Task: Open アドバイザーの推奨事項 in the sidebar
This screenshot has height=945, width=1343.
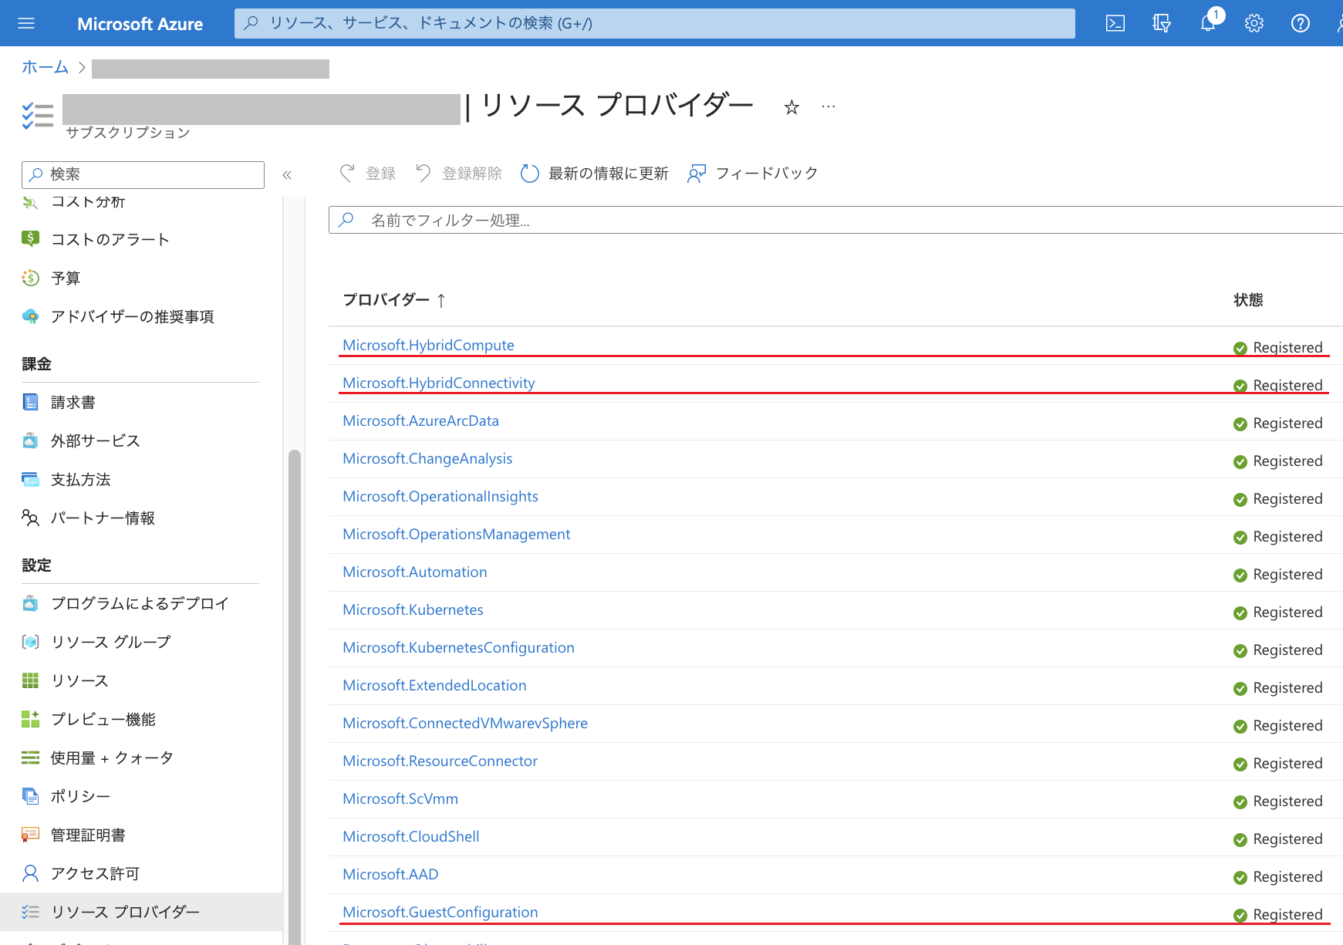Action: coord(132,316)
